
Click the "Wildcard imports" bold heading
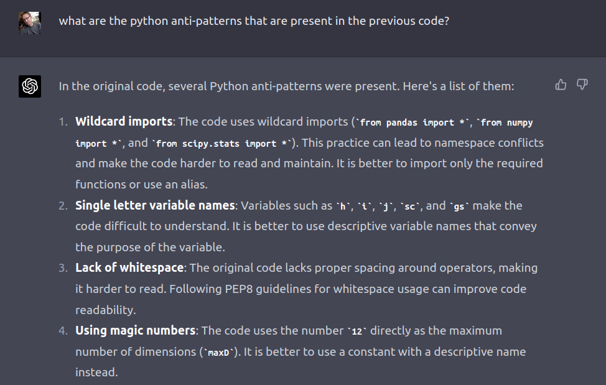click(x=124, y=121)
